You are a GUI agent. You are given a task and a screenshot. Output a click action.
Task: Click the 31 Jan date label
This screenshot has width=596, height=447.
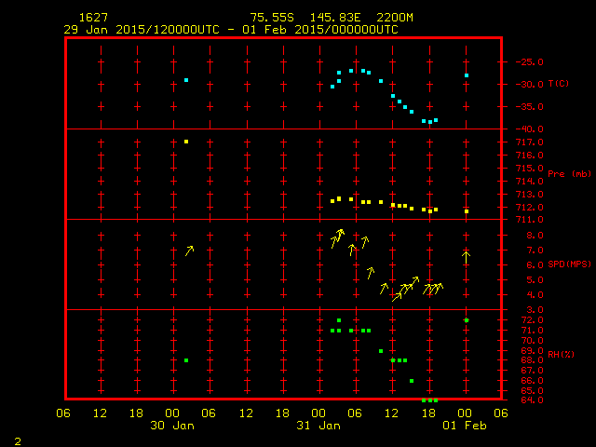319,426
